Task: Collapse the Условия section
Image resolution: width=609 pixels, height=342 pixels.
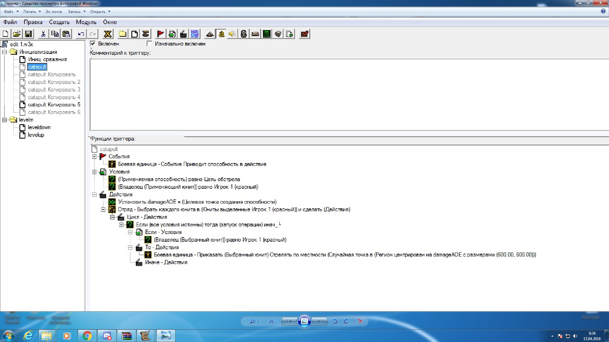Action: click(x=94, y=172)
